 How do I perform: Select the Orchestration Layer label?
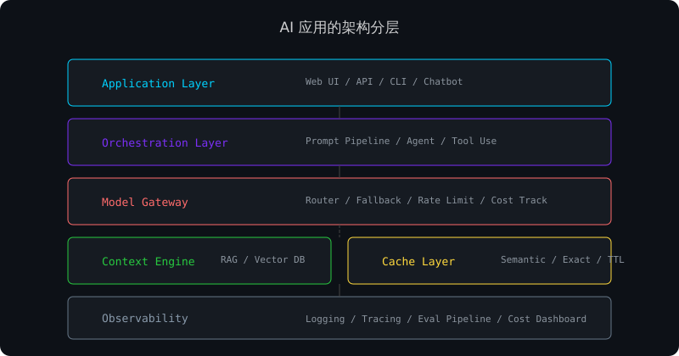click(x=165, y=142)
